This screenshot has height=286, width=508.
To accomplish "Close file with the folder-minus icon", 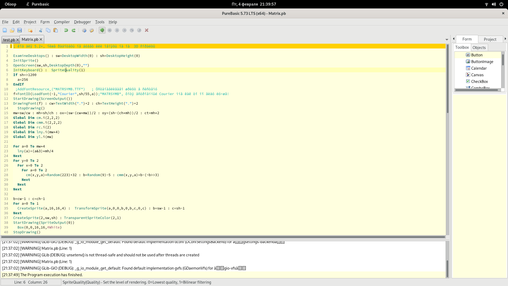I will tap(30, 30).
